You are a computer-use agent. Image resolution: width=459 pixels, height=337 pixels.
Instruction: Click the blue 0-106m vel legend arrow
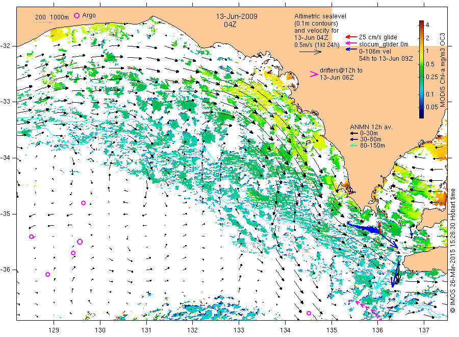351,50
